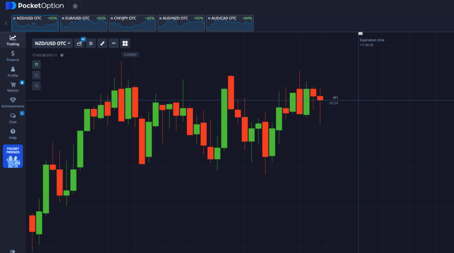
Task: Toggle the G chart button
Action: [36, 75]
